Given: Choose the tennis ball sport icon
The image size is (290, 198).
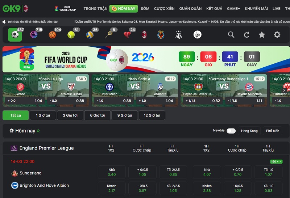Looking at the screenshot, I should [71, 35].
